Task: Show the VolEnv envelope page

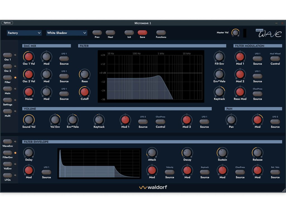Action: tap(8, 164)
